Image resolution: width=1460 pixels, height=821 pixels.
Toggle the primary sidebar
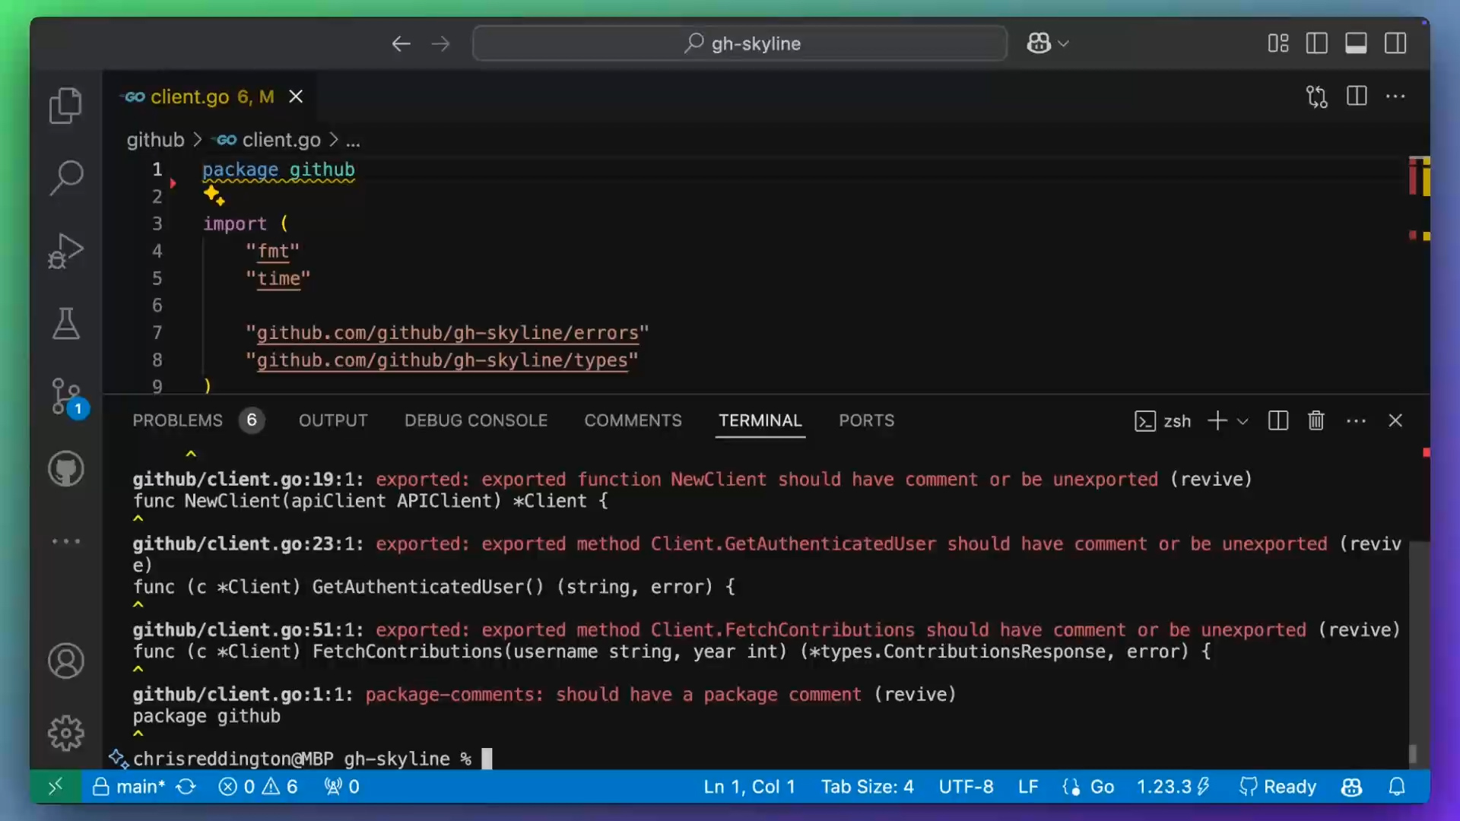(1316, 43)
